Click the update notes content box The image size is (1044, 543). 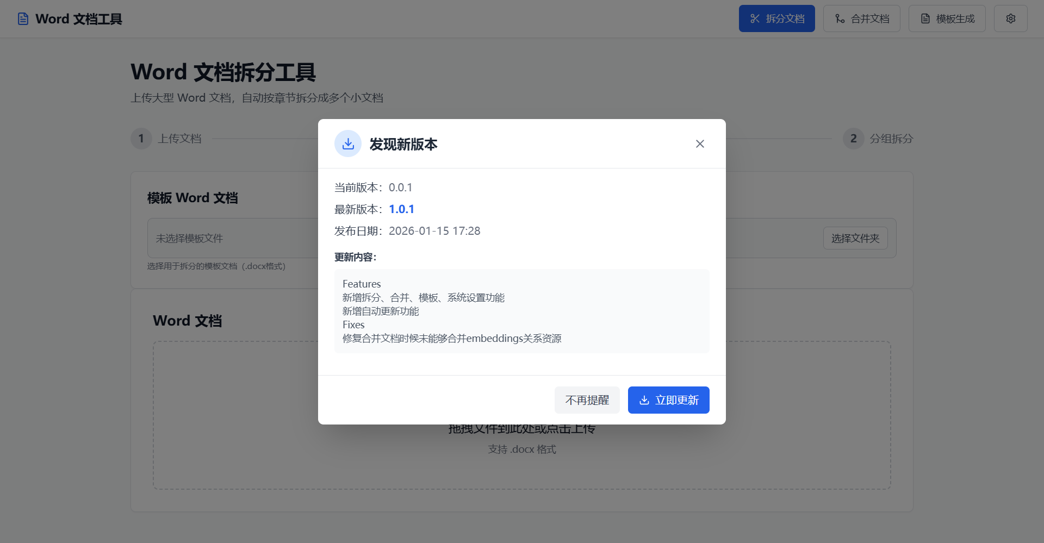coord(521,310)
